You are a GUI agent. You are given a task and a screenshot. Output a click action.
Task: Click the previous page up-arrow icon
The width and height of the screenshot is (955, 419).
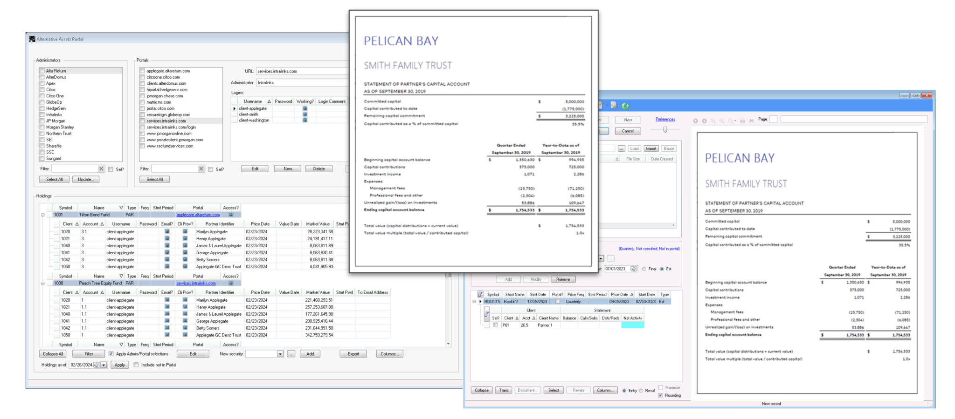pos(696,121)
